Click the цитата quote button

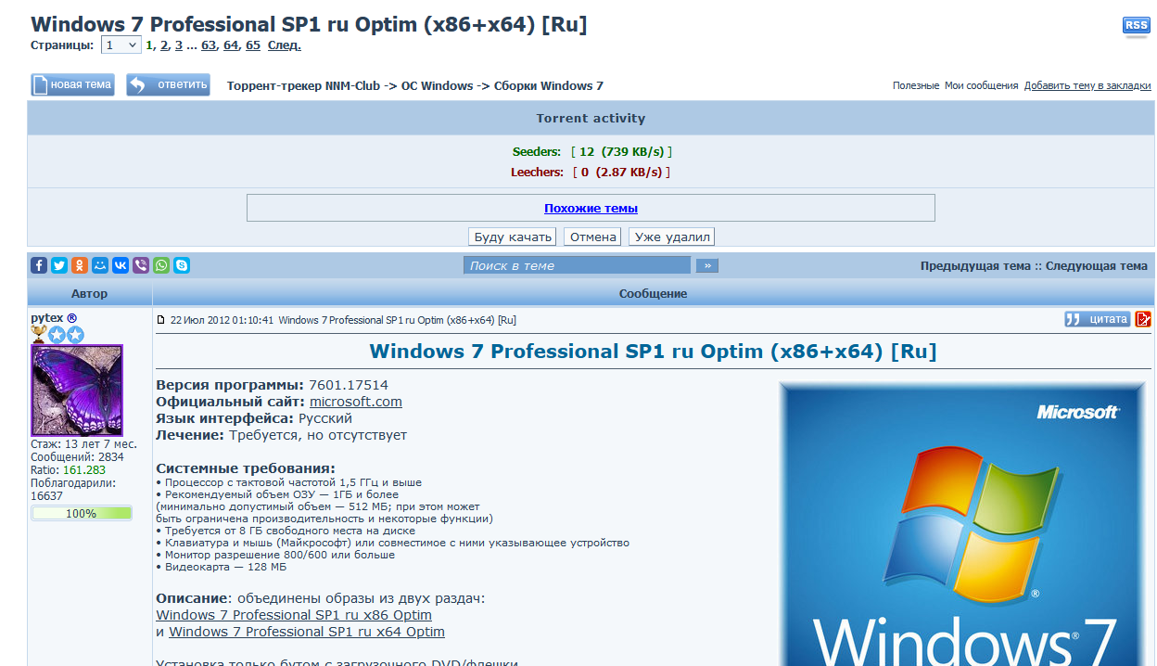point(1098,319)
